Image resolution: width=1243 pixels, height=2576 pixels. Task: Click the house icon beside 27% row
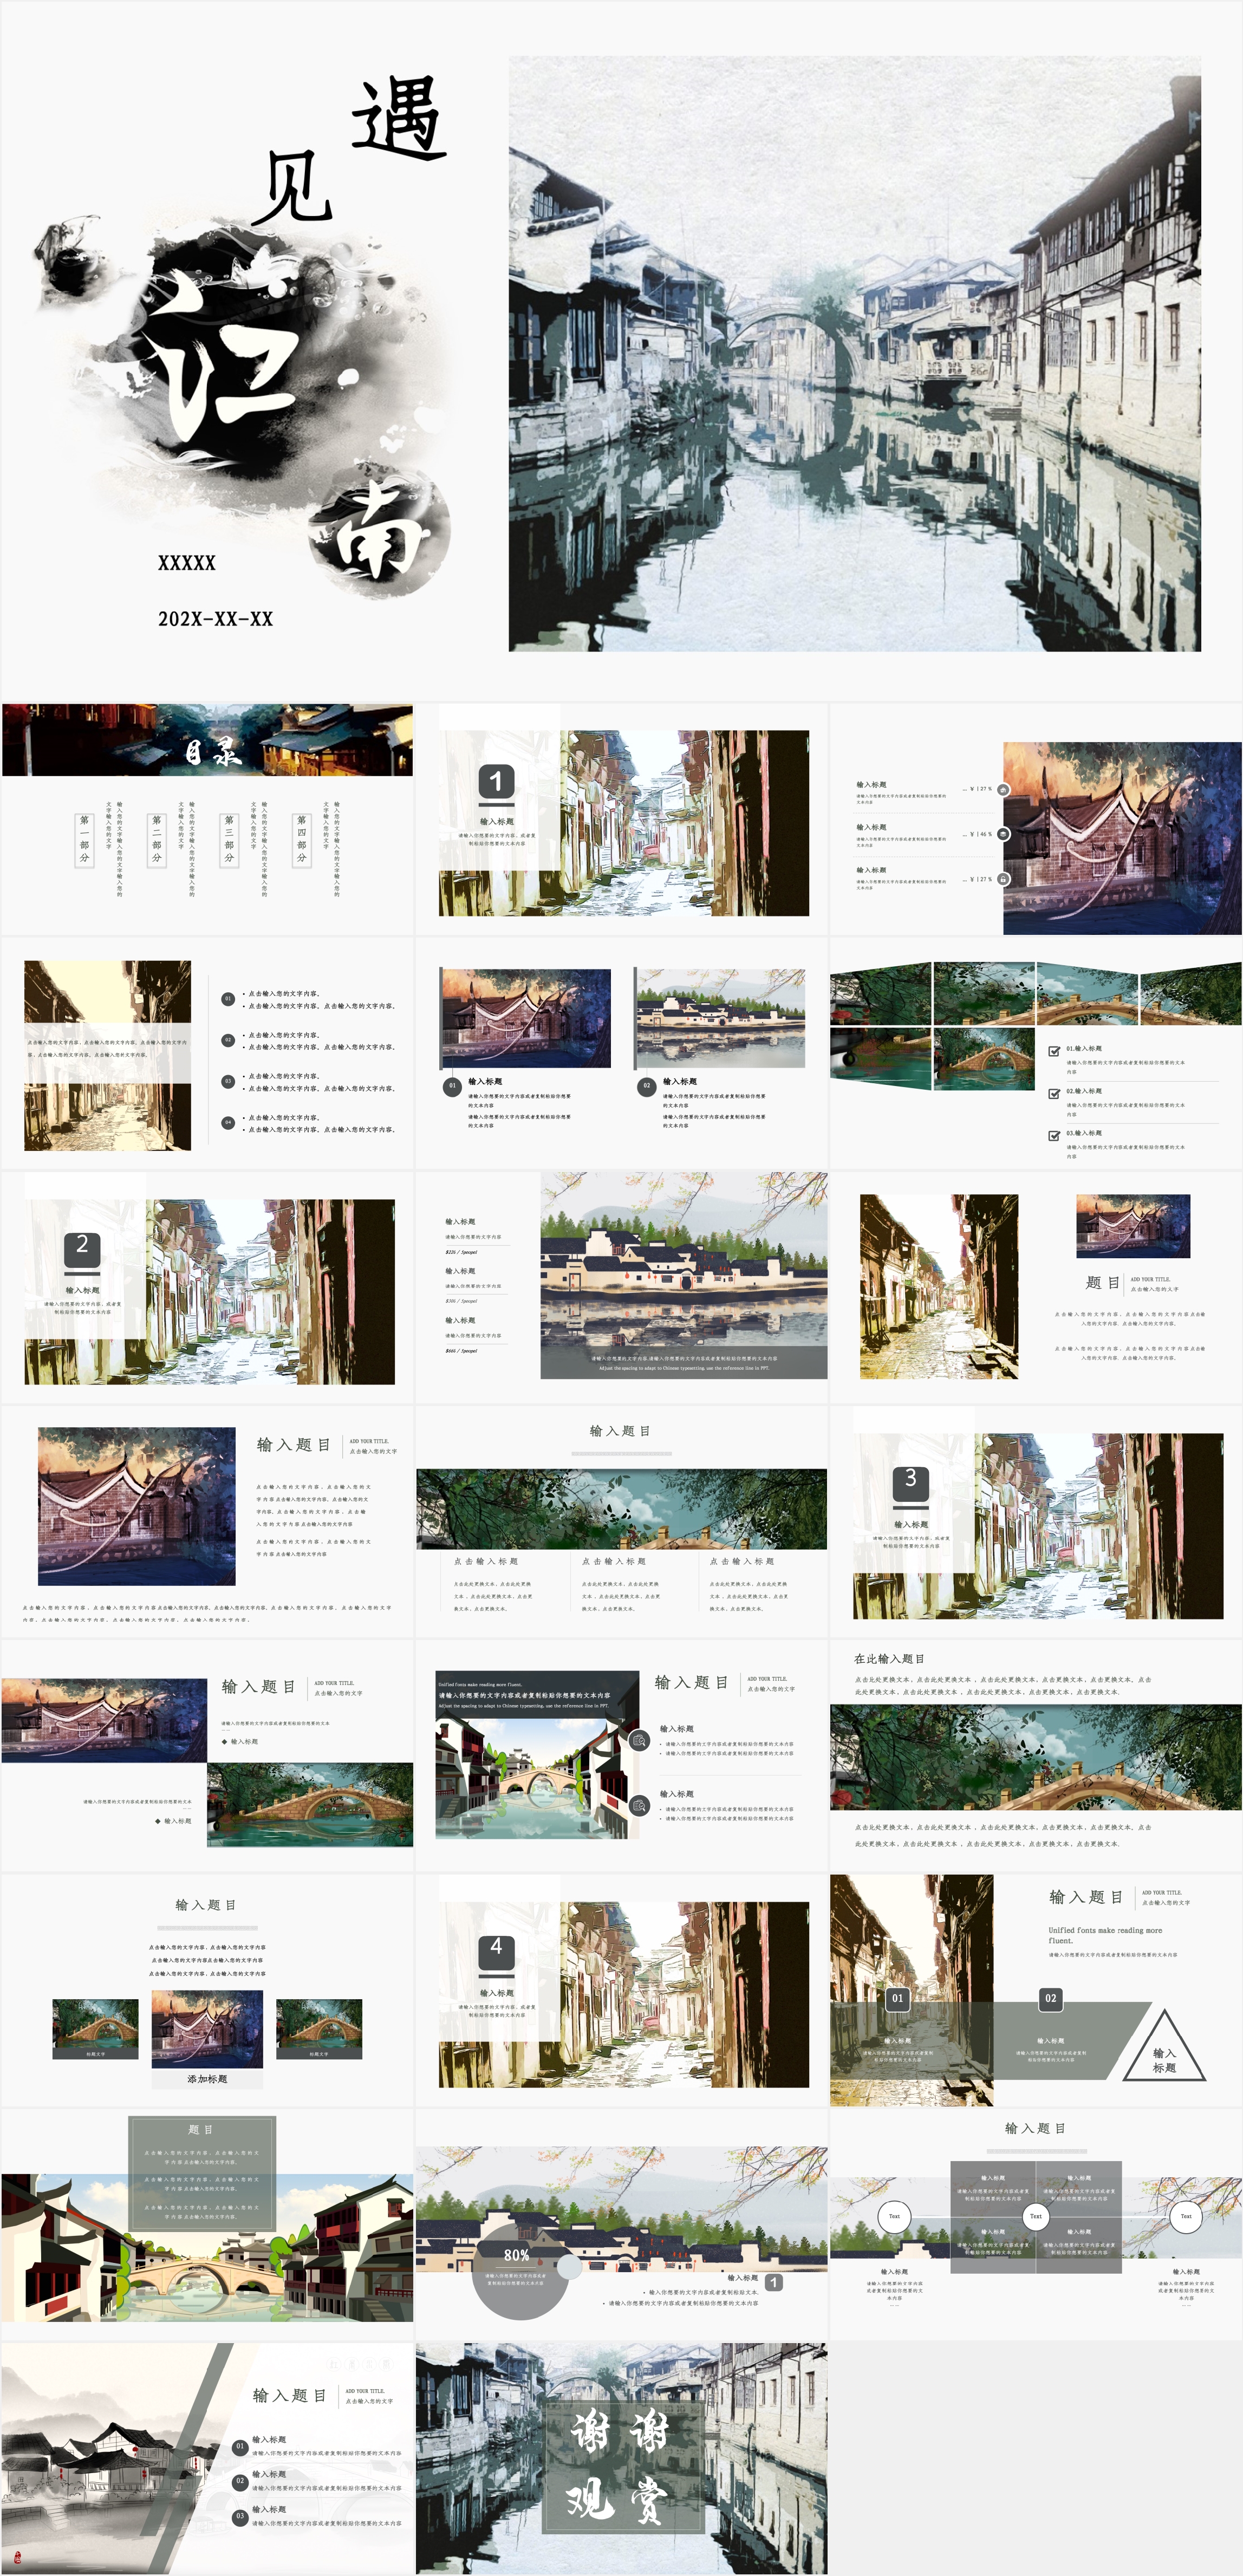1003,790
